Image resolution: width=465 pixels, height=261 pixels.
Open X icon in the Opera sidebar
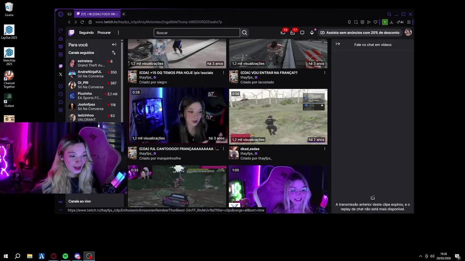(x=61, y=74)
